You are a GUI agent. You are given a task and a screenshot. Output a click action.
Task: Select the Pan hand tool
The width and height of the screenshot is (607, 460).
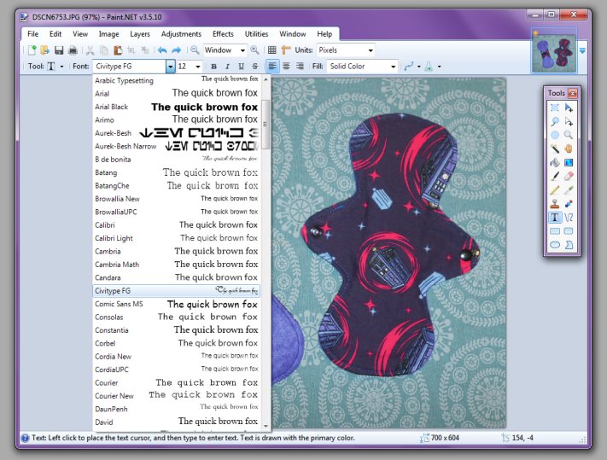pyautogui.click(x=569, y=148)
